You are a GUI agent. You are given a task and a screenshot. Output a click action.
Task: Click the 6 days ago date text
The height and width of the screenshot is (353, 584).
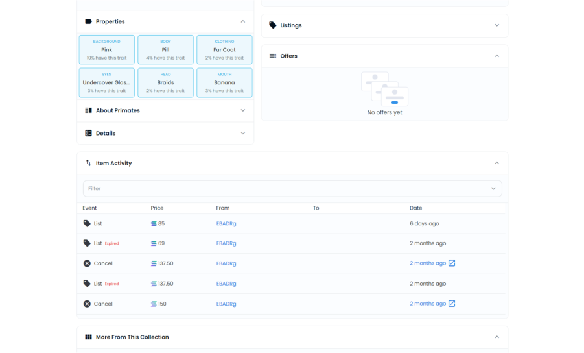424,223
